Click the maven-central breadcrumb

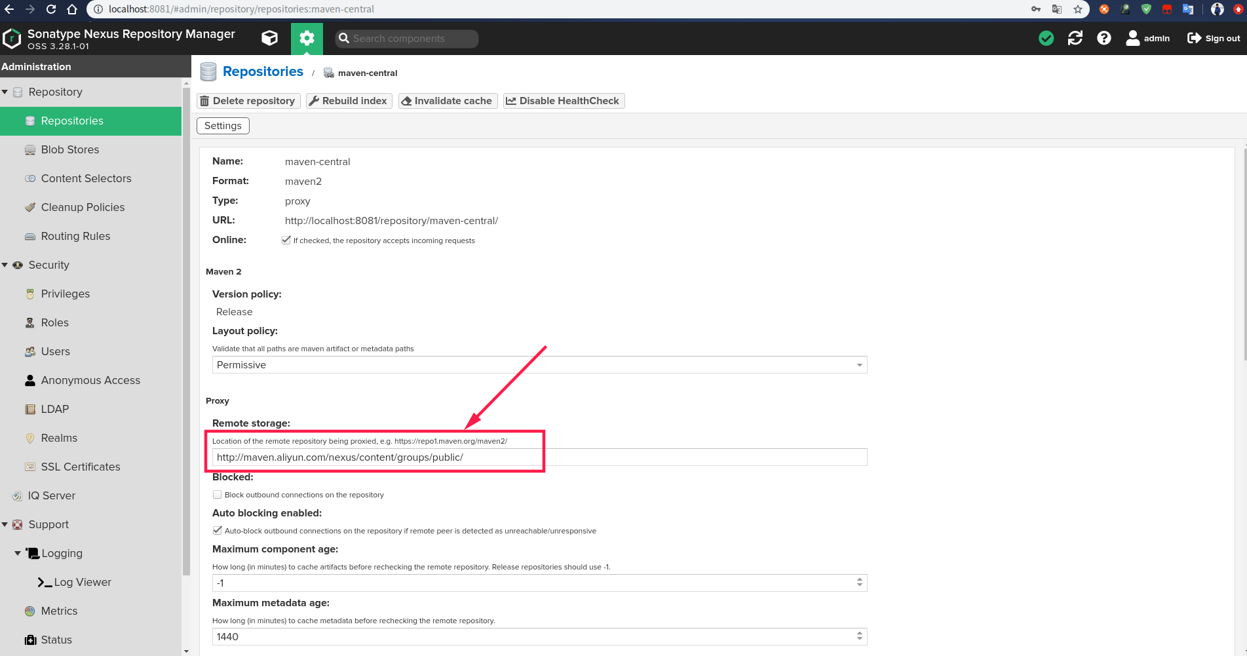(x=367, y=73)
